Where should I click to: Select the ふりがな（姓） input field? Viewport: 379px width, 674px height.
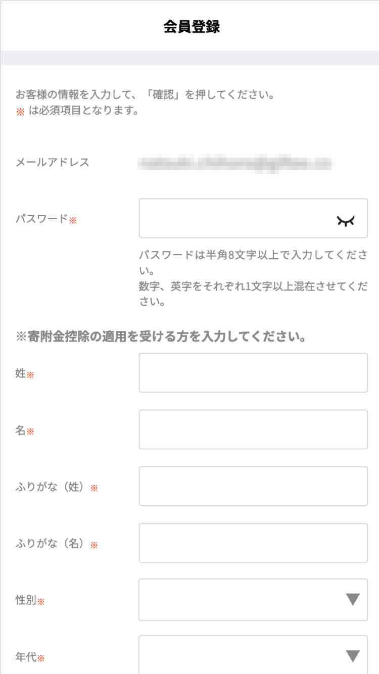tap(253, 486)
